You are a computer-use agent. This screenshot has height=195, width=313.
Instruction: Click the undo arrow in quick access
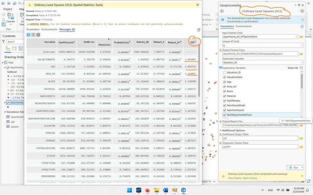click(x=20, y=3)
